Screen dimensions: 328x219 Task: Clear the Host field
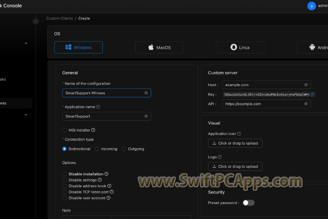tap(306, 85)
